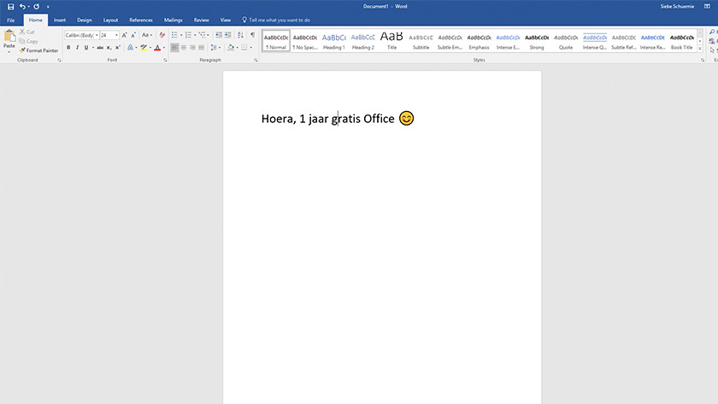Click the Clear All Formatting icon
718x404 pixels.
[162, 35]
